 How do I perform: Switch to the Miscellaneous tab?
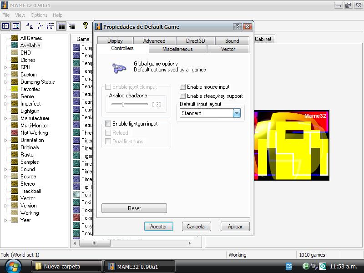177,49
